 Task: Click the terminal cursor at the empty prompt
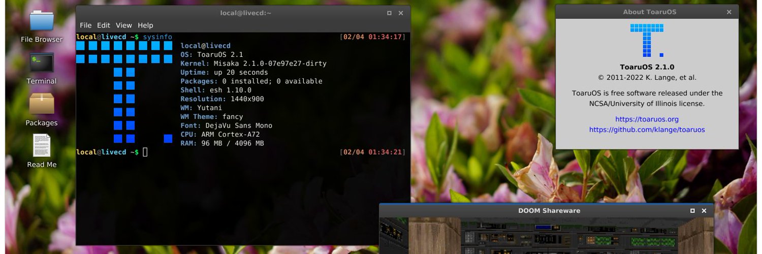[x=145, y=152]
